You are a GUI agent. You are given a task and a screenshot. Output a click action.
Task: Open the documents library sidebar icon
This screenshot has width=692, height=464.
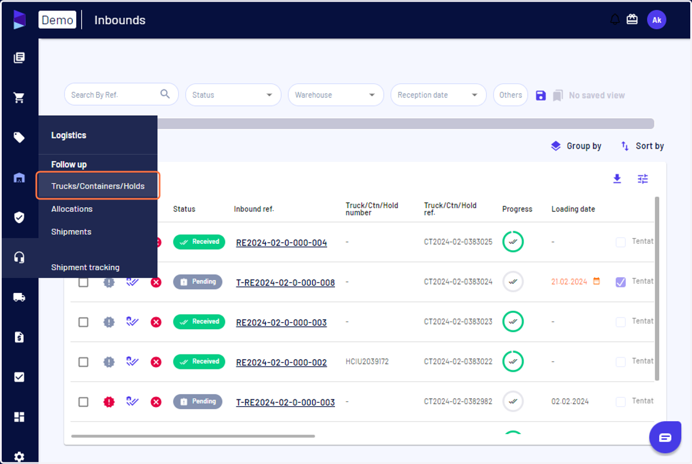coord(19,58)
